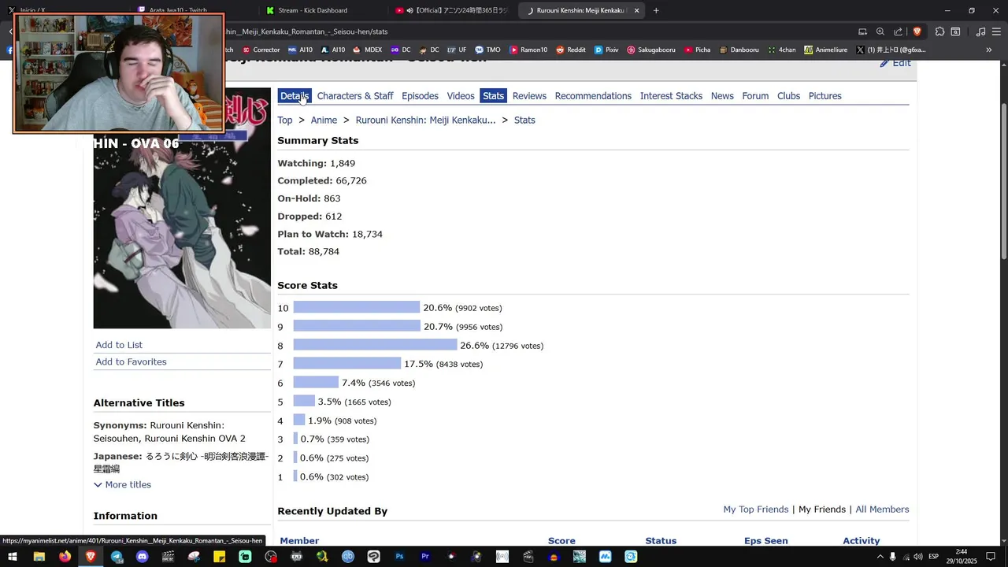Open Telegram from the taskbar

tap(117, 557)
